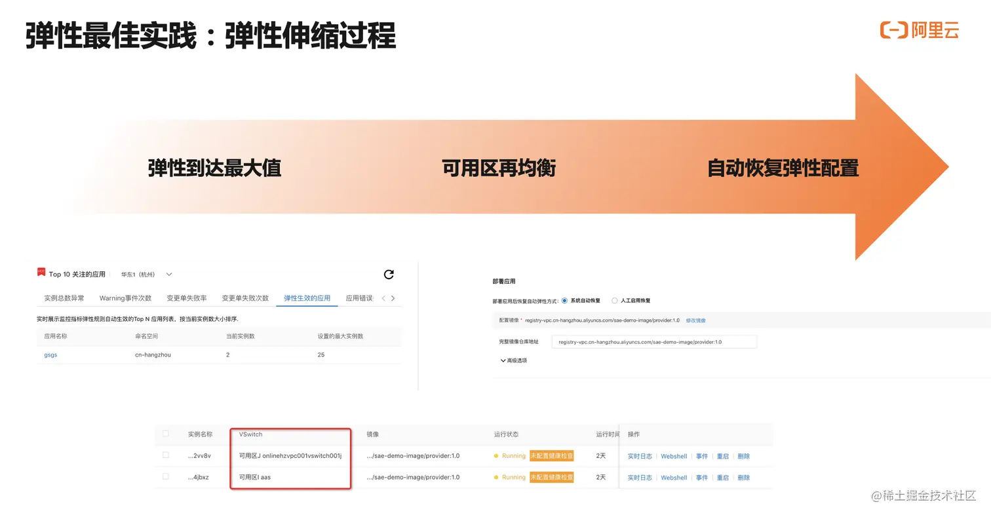
Task: Click instance name ...2vv8v
Action: [x=199, y=456]
